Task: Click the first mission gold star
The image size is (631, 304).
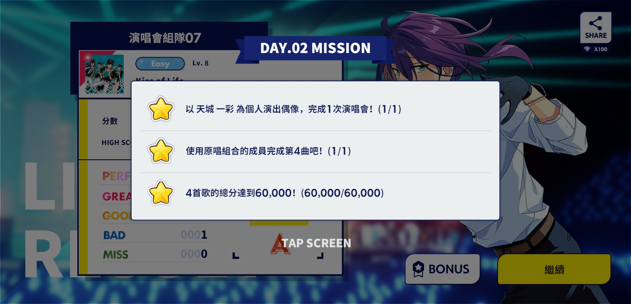Action: click(161, 109)
